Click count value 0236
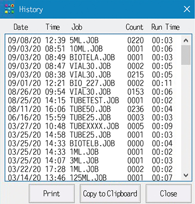 click(136, 109)
